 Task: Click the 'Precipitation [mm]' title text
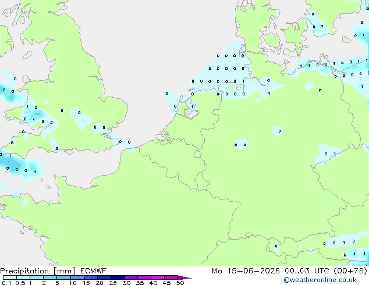38,271
